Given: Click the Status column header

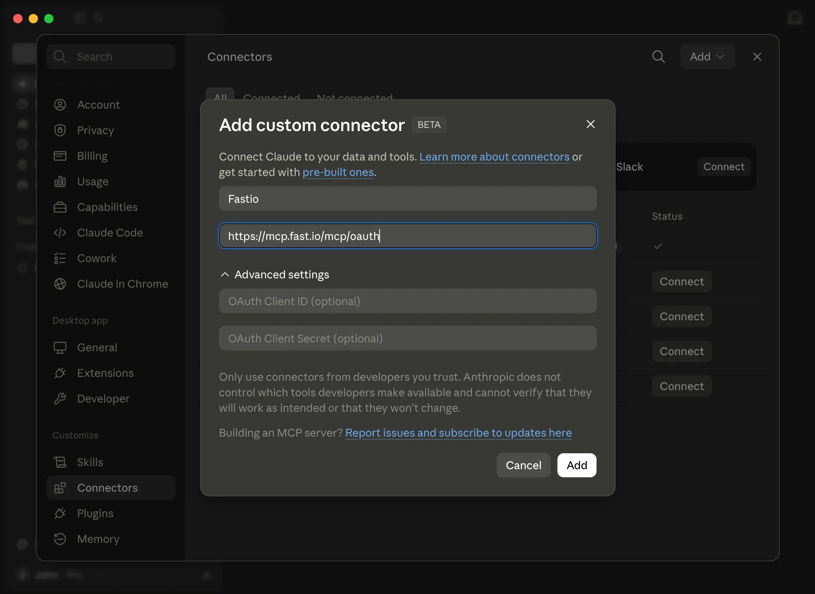Looking at the screenshot, I should click(x=667, y=216).
